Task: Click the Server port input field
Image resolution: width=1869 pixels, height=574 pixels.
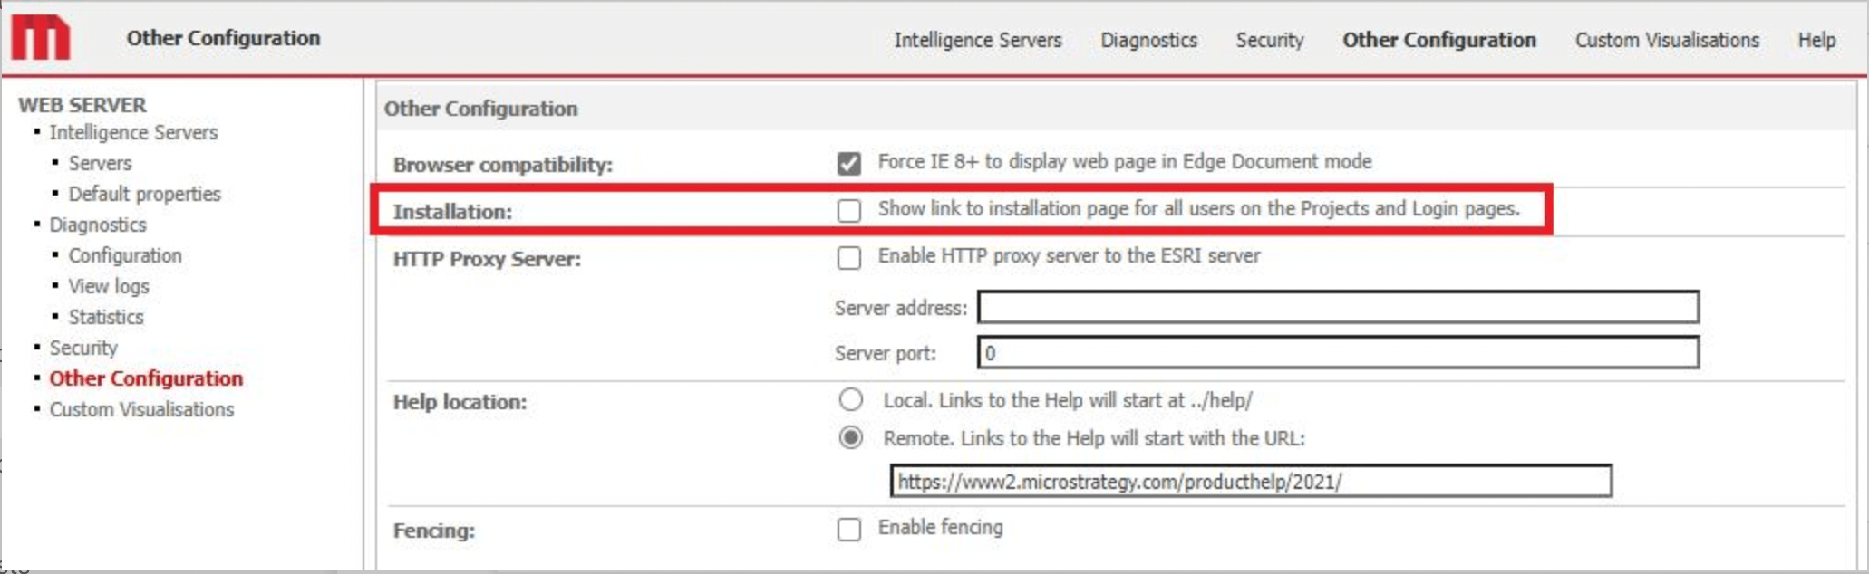Action: (1337, 353)
